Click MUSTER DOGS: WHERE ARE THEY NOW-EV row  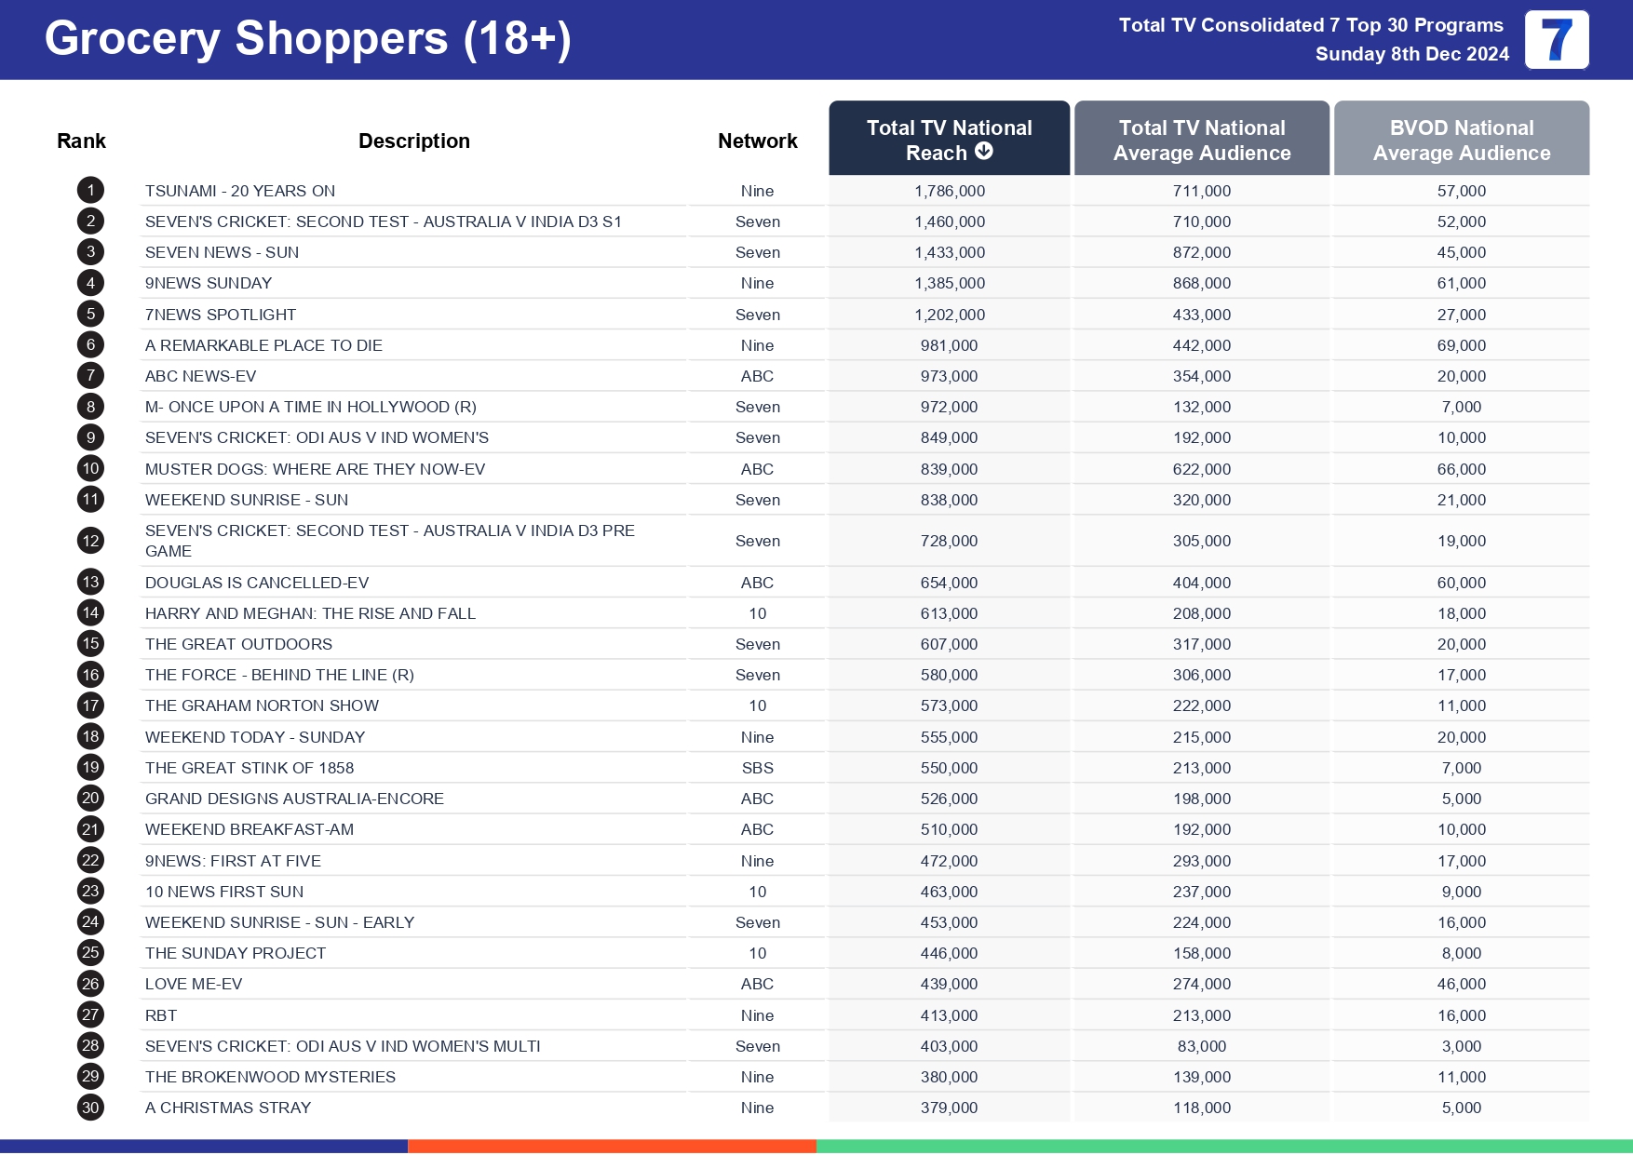(315, 469)
